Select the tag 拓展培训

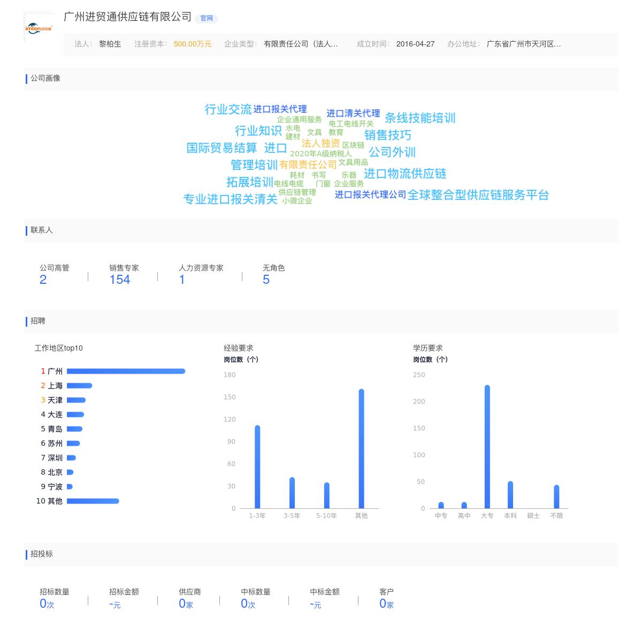point(250,182)
